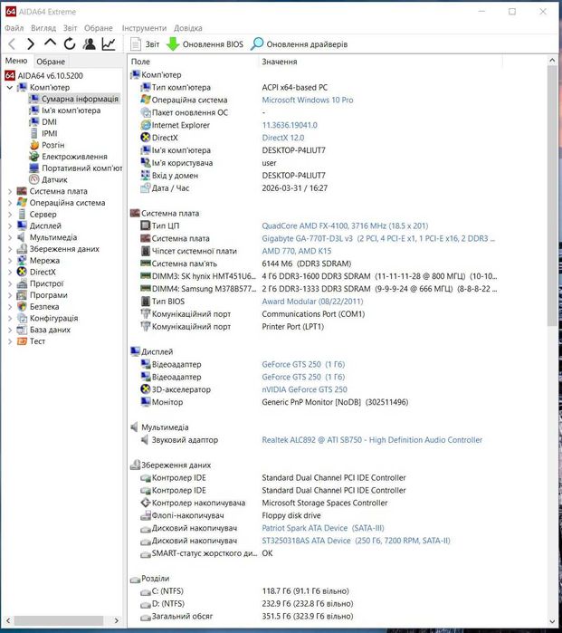Open the graph chart toolbar icon
Screen dimensions: 562x633
[109, 43]
